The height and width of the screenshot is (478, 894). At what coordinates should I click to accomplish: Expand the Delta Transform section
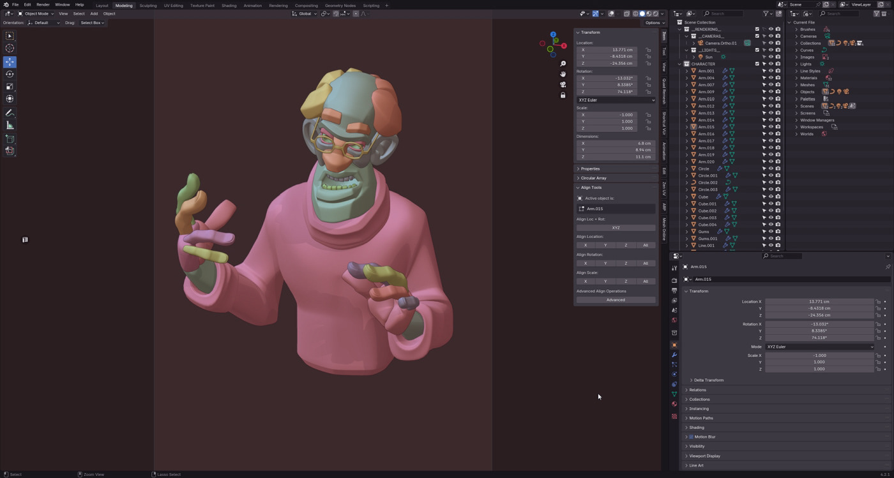708,380
